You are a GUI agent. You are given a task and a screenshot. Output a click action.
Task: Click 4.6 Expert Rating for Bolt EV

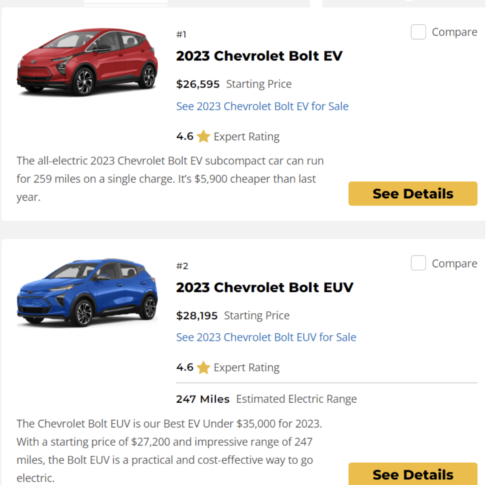228,137
